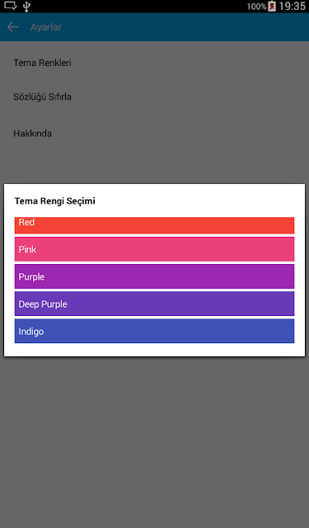Set theme to Indigo color

click(154, 331)
